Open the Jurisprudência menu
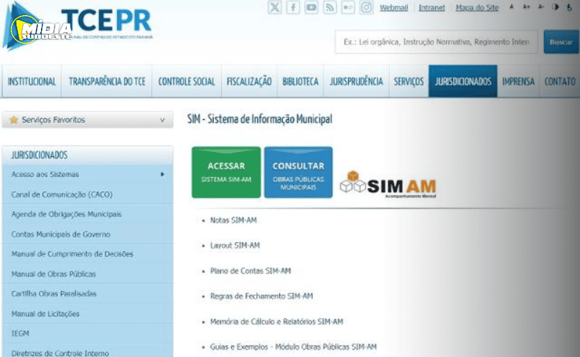 click(x=356, y=81)
